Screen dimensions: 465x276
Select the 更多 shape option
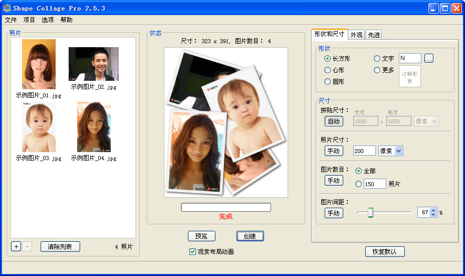384,70
